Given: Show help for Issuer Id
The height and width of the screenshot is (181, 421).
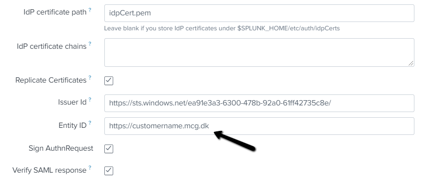Looking at the screenshot, I should (x=90, y=101).
